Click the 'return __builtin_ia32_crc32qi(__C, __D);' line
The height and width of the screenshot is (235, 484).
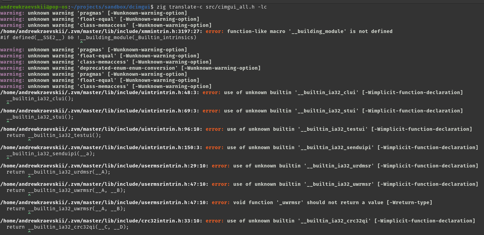[67, 227]
